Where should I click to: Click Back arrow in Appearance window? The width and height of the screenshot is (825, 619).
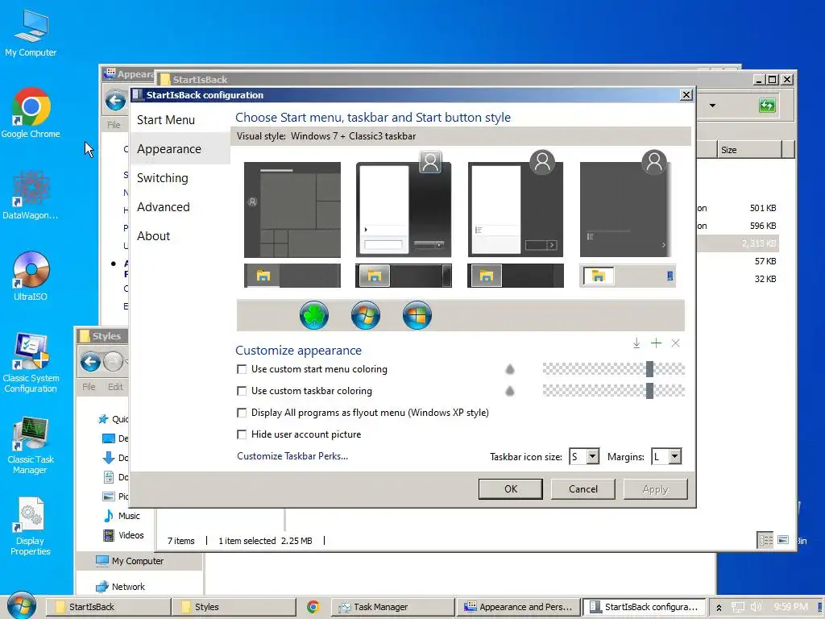(115, 100)
